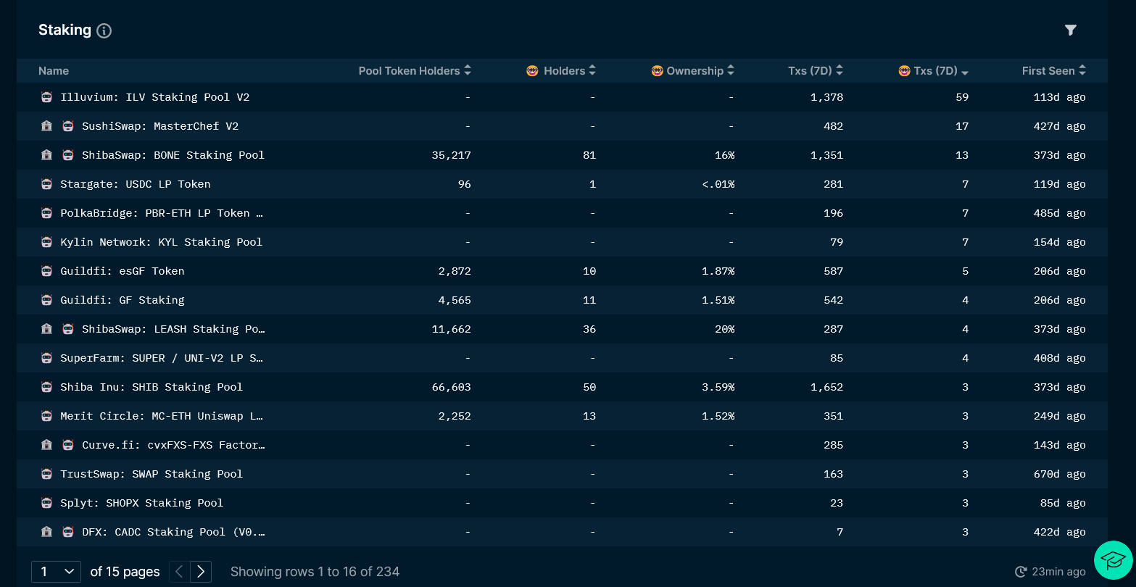This screenshot has height=587, width=1136.
Task: Open the page number dropdown showing 1
Action: (x=56, y=572)
